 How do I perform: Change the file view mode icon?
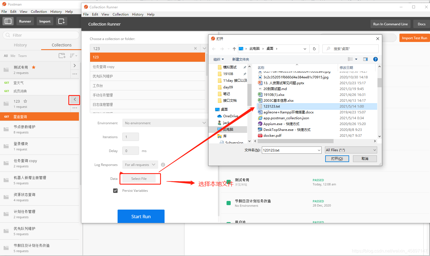click(350, 59)
